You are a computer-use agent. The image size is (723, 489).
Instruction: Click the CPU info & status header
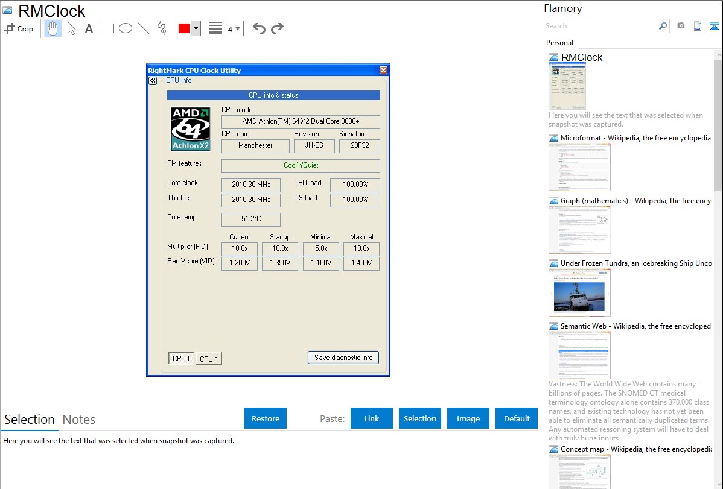pos(273,95)
